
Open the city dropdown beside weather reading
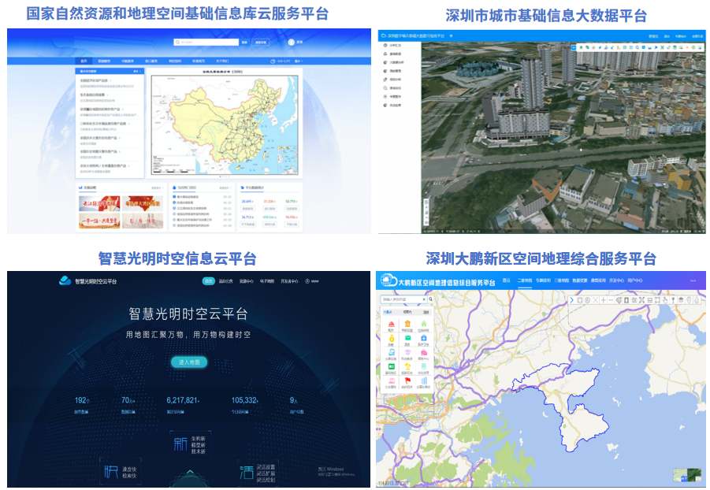click(x=299, y=61)
